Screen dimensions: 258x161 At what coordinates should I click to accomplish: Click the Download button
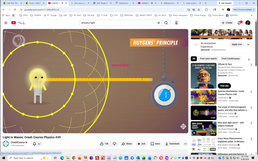point(173,144)
